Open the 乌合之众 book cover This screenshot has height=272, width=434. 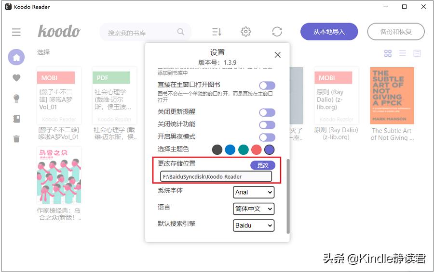coord(59,175)
